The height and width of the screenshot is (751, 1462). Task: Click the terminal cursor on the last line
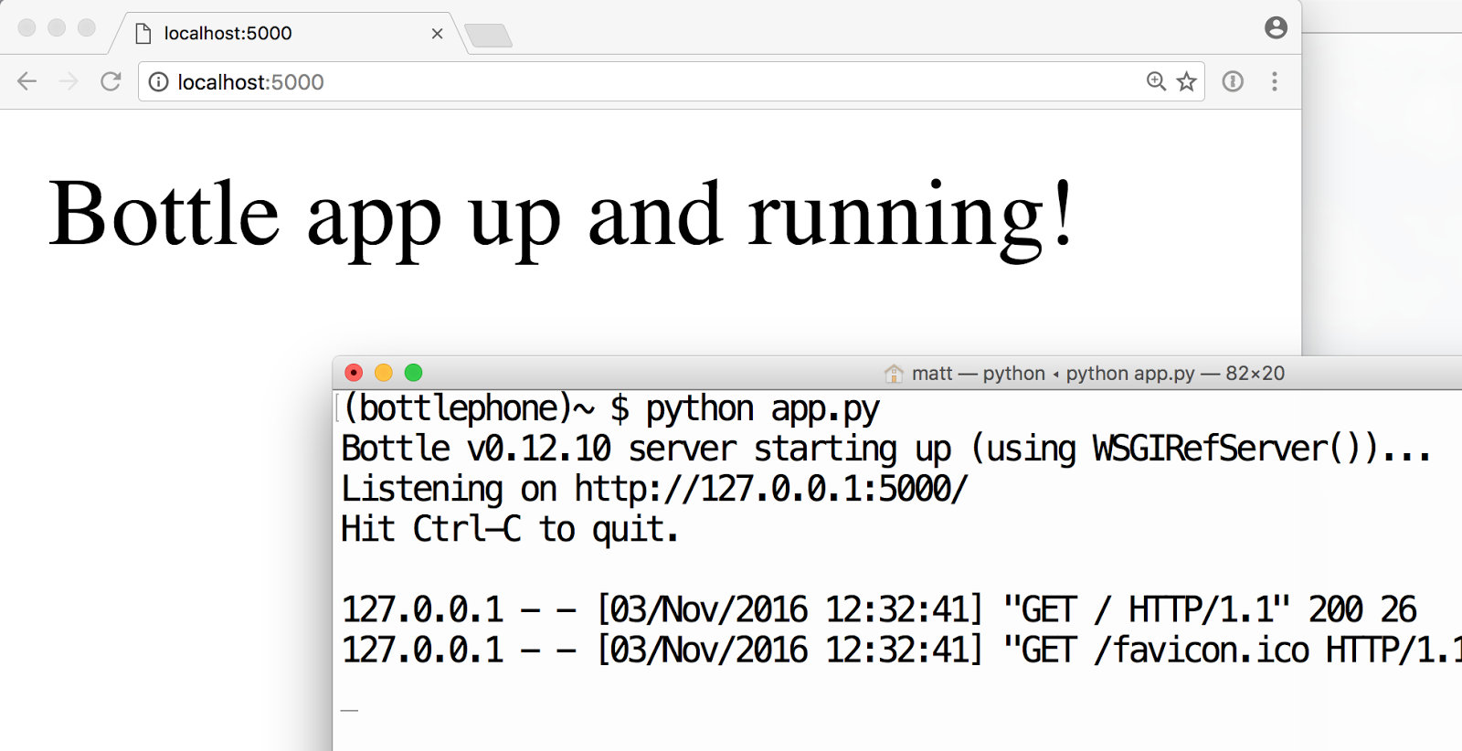349,709
